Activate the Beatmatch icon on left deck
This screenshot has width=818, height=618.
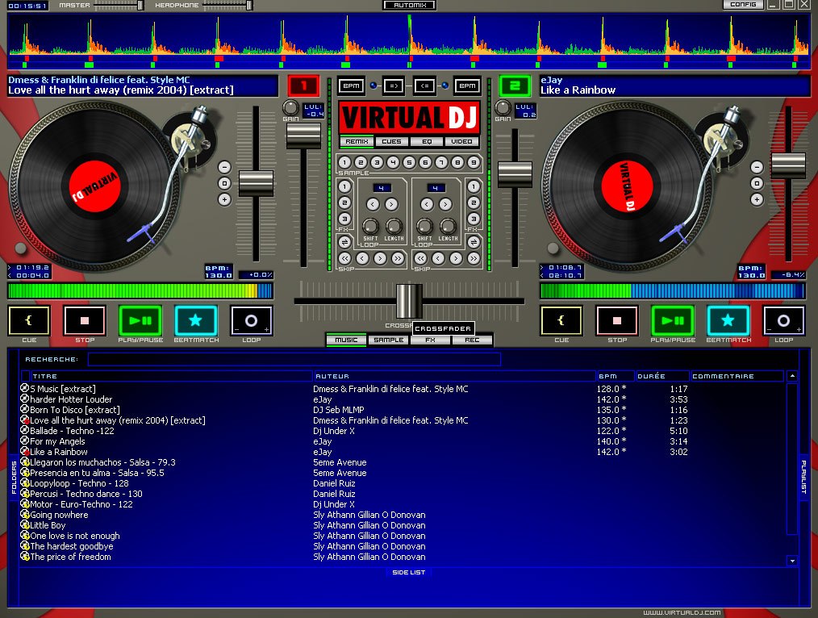pyautogui.click(x=195, y=320)
